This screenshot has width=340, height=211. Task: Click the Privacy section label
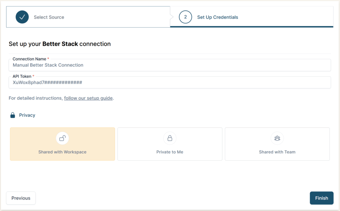pyautogui.click(x=27, y=115)
